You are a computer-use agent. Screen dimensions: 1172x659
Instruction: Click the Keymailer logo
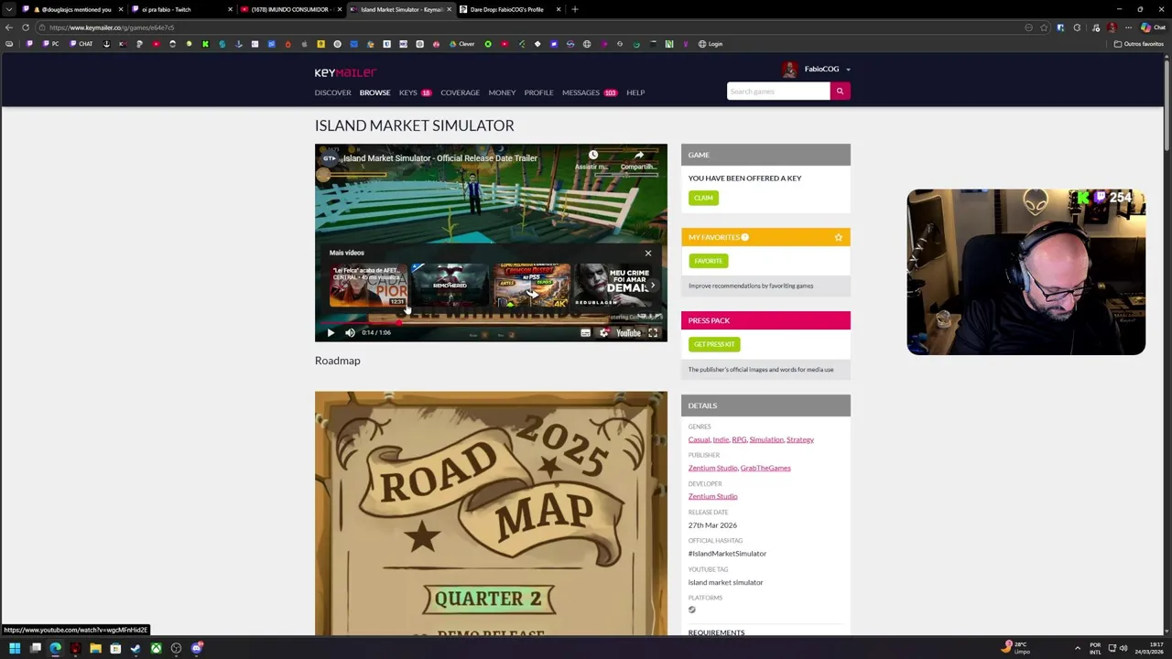tap(345, 72)
